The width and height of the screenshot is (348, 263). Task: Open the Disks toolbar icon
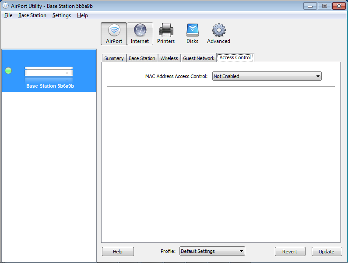click(192, 34)
